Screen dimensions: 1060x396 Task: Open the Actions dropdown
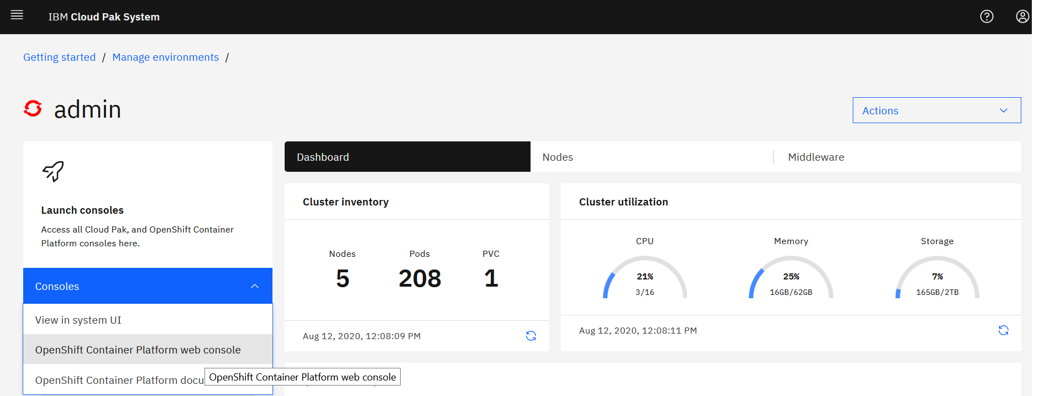(936, 110)
